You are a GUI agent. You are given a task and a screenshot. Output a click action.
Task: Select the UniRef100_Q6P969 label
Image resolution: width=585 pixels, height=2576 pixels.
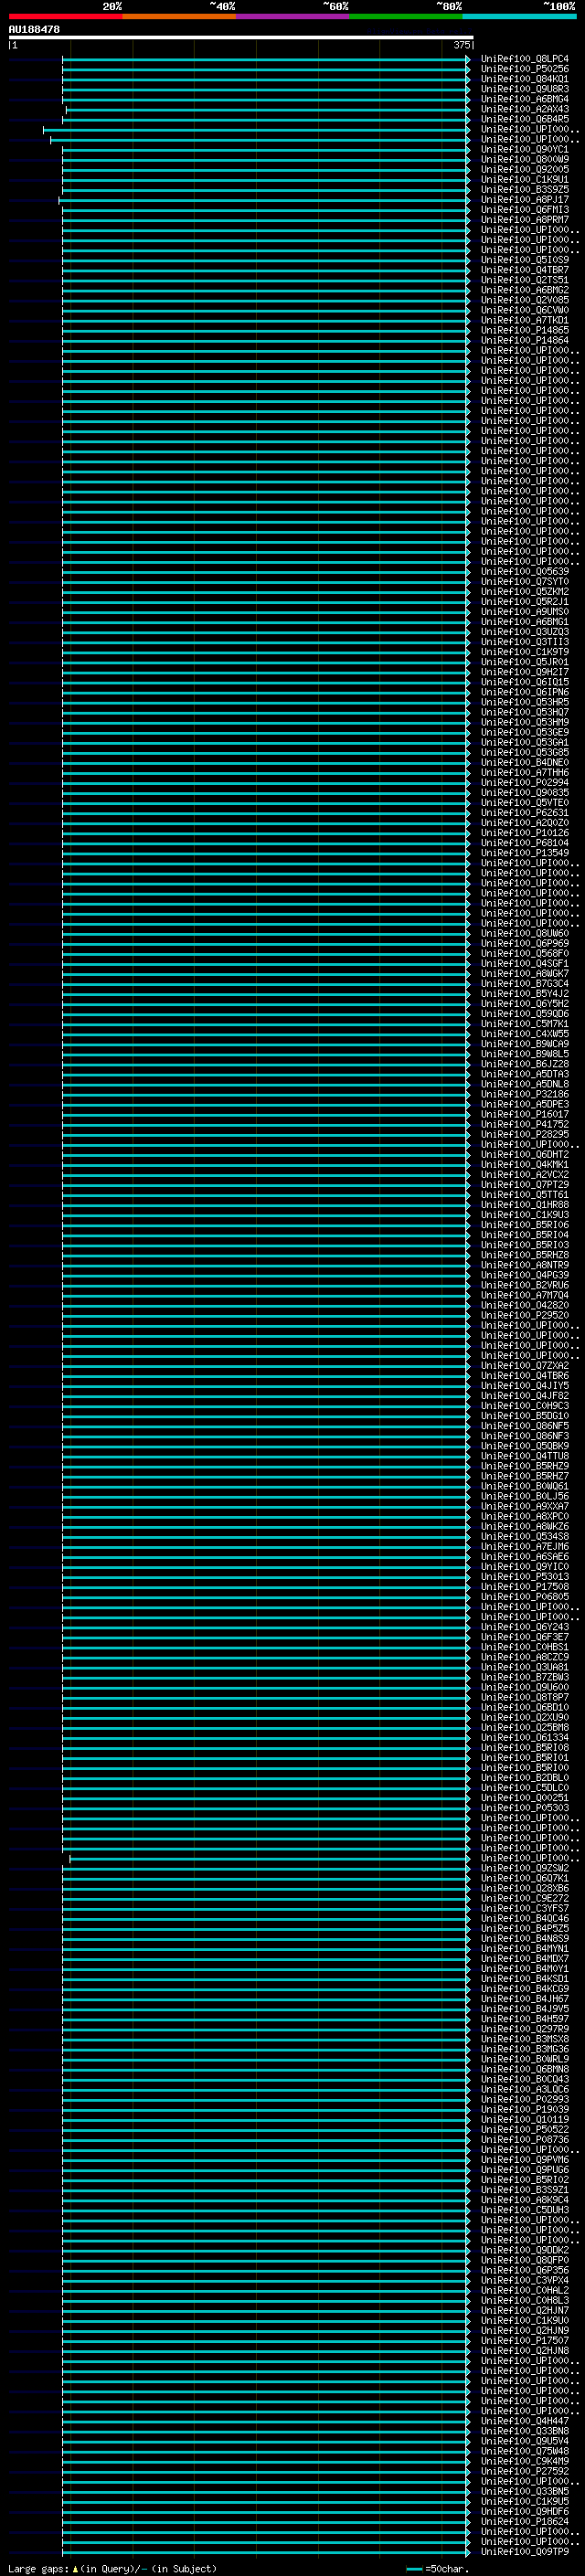click(525, 944)
